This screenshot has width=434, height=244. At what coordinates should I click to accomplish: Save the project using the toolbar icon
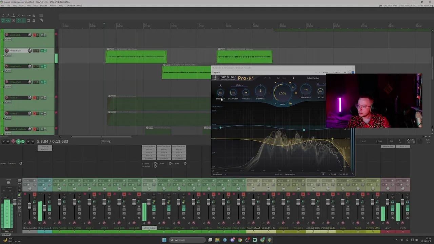(13, 15)
